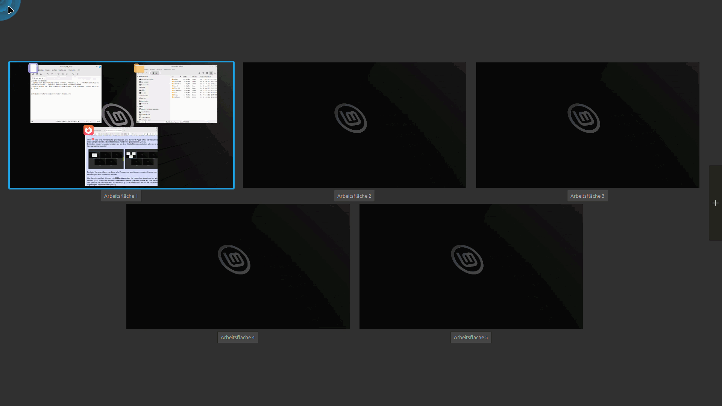Viewport: 722px width, 406px height.
Task: Open the text editor window preview
Action: click(66, 98)
